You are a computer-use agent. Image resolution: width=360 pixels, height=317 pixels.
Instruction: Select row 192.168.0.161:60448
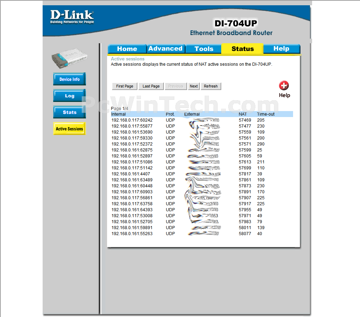pos(202,186)
